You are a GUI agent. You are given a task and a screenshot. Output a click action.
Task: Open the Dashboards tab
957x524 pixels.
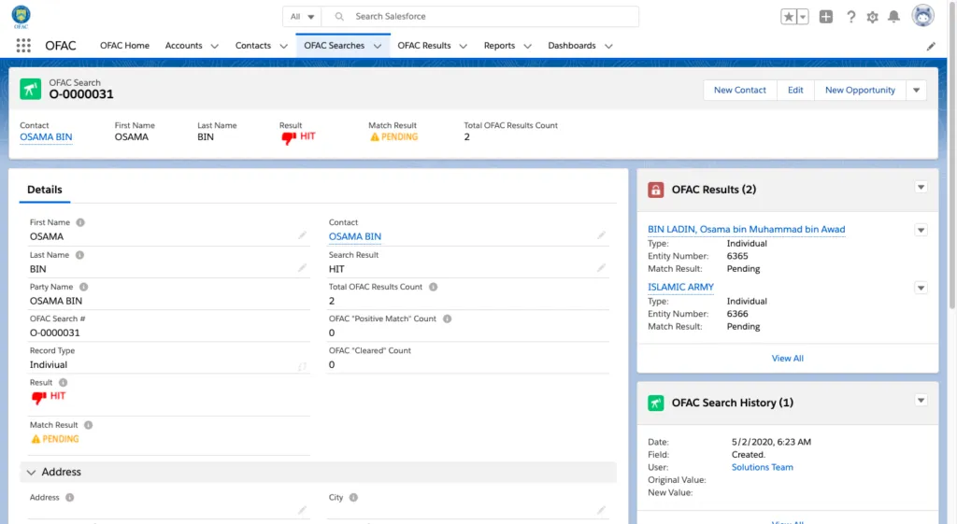click(572, 46)
